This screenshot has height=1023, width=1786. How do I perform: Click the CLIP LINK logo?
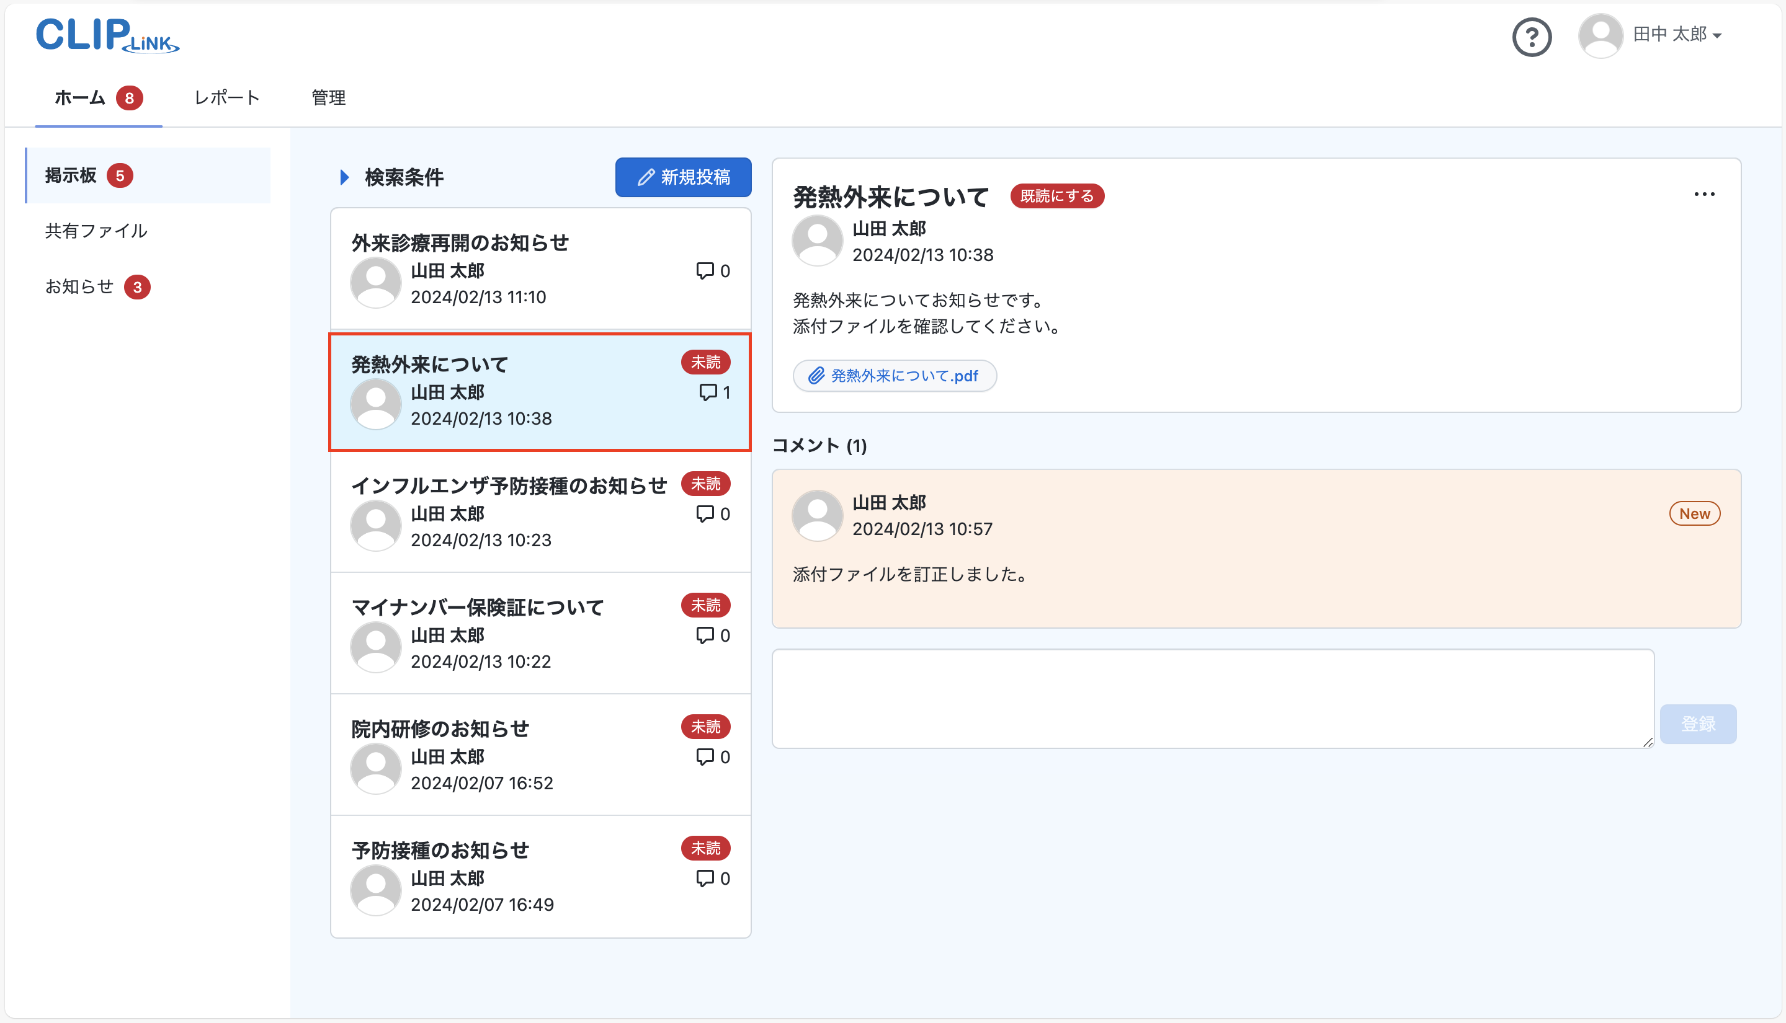107,35
